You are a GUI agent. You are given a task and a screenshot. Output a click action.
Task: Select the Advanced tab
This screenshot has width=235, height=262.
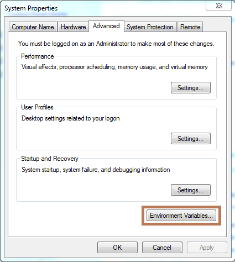(x=106, y=26)
